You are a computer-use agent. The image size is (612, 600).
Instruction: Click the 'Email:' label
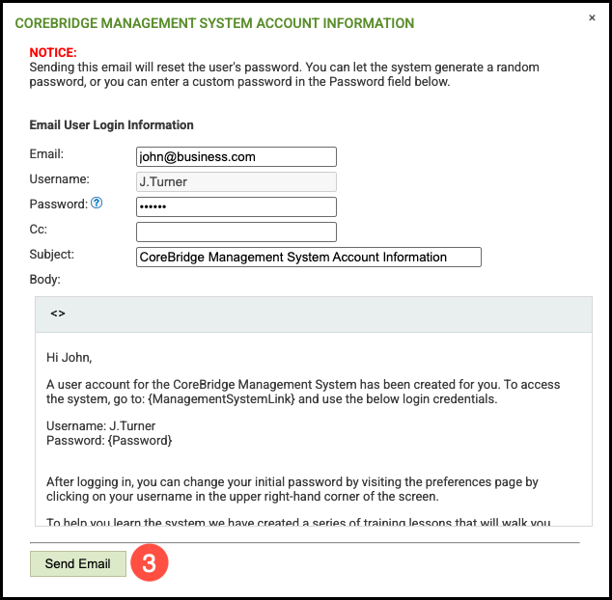pos(46,154)
